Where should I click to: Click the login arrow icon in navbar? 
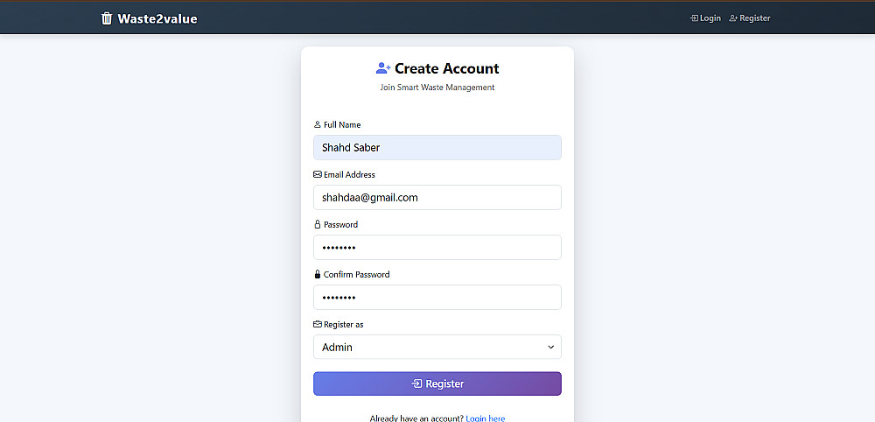pyautogui.click(x=694, y=18)
